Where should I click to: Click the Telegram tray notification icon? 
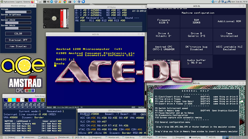point(213,2)
